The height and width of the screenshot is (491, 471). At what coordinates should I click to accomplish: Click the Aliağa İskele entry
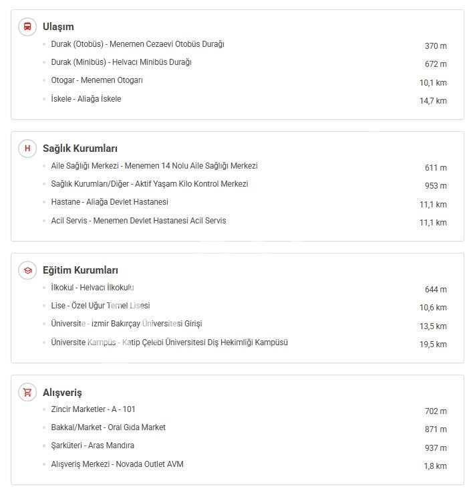[x=86, y=99]
